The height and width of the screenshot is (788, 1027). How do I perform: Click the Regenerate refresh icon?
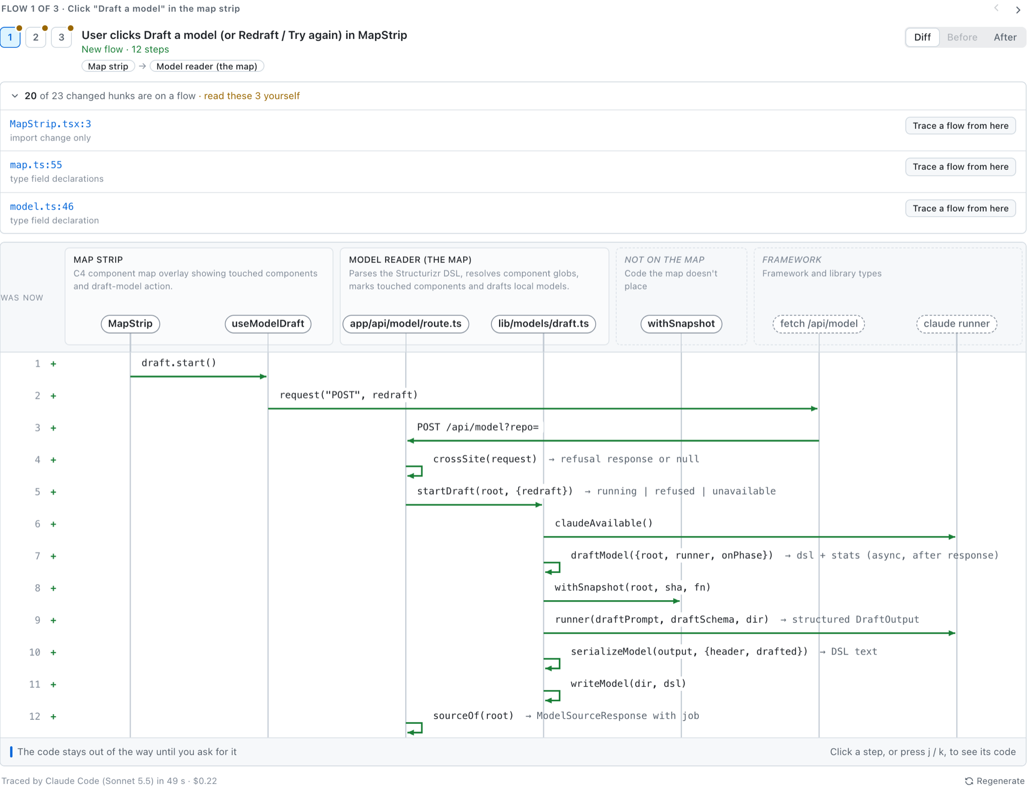(969, 781)
